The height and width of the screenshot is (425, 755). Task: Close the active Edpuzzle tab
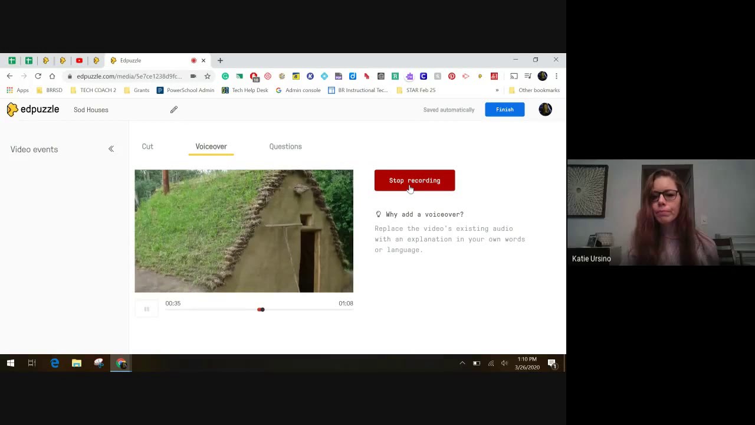coord(203,60)
